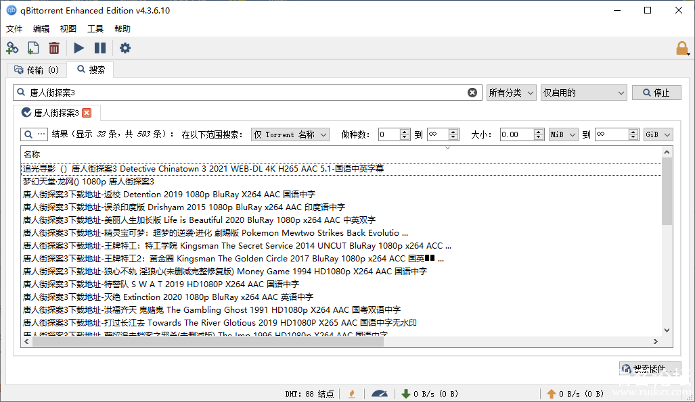Image resolution: width=695 pixels, height=402 pixels.
Task: Click the vertical scrollbar thumb in results
Action: (667, 191)
